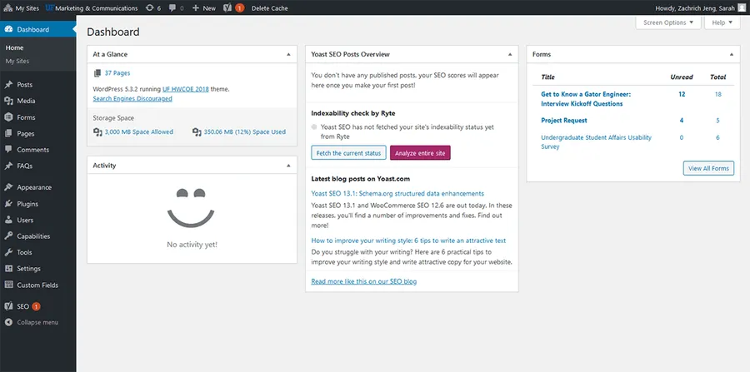
Task: Click the grey Ryte indexability status dot
Action: coord(314,127)
